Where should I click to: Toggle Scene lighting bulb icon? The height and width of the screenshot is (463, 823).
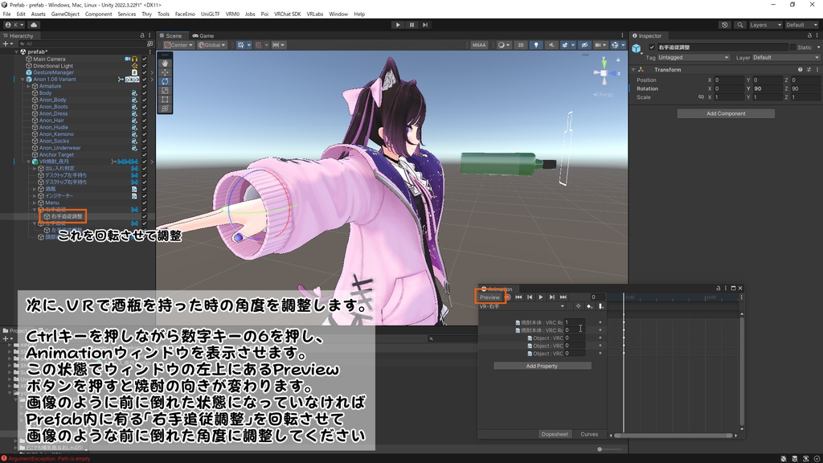(536, 45)
